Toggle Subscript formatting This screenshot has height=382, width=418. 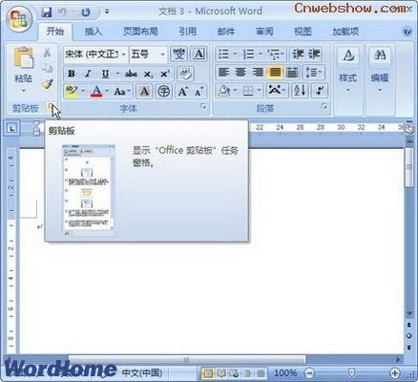click(148, 74)
